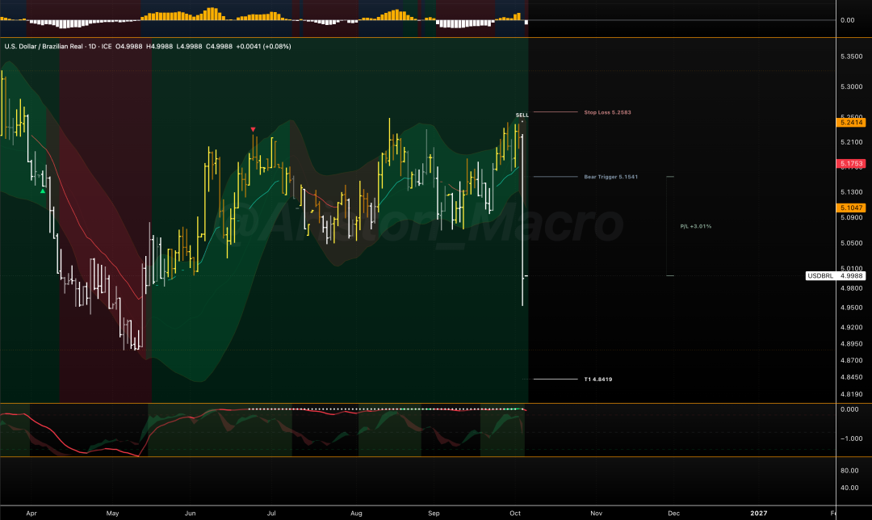This screenshot has width=872, height=520.
Task: Click the 5.0500 price axis label
Action: pyautogui.click(x=852, y=243)
